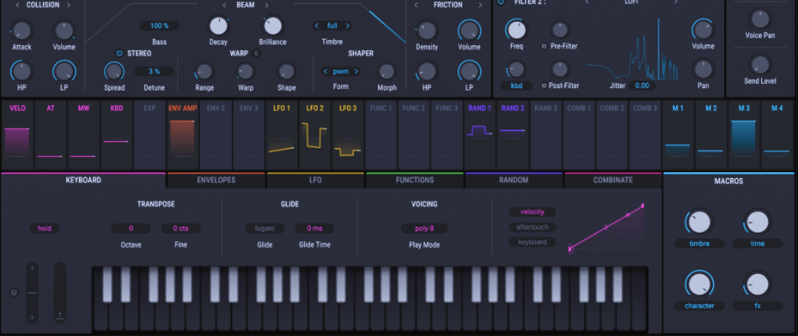
Task: Enable the Post-Filter option
Action: coord(544,85)
